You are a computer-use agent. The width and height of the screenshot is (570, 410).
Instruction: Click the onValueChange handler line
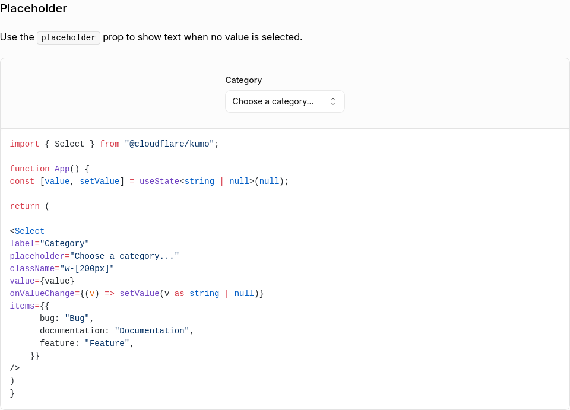pyautogui.click(x=137, y=294)
